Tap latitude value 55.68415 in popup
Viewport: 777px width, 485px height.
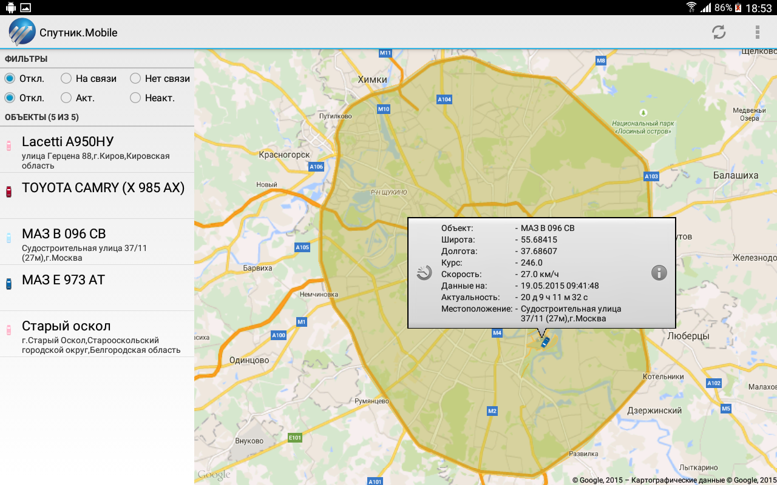click(x=539, y=239)
